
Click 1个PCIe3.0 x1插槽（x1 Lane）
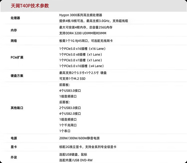coord(81,60)
